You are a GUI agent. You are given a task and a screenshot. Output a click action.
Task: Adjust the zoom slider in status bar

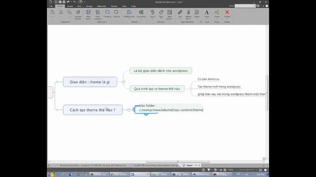(x=248, y=170)
